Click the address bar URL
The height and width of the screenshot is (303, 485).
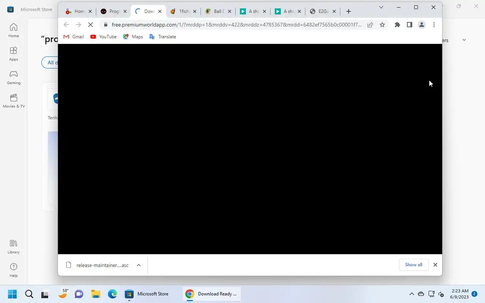(236, 25)
